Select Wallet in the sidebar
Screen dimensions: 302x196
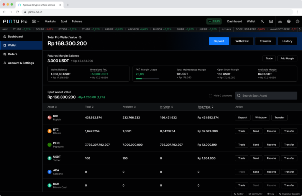(x=21, y=45)
